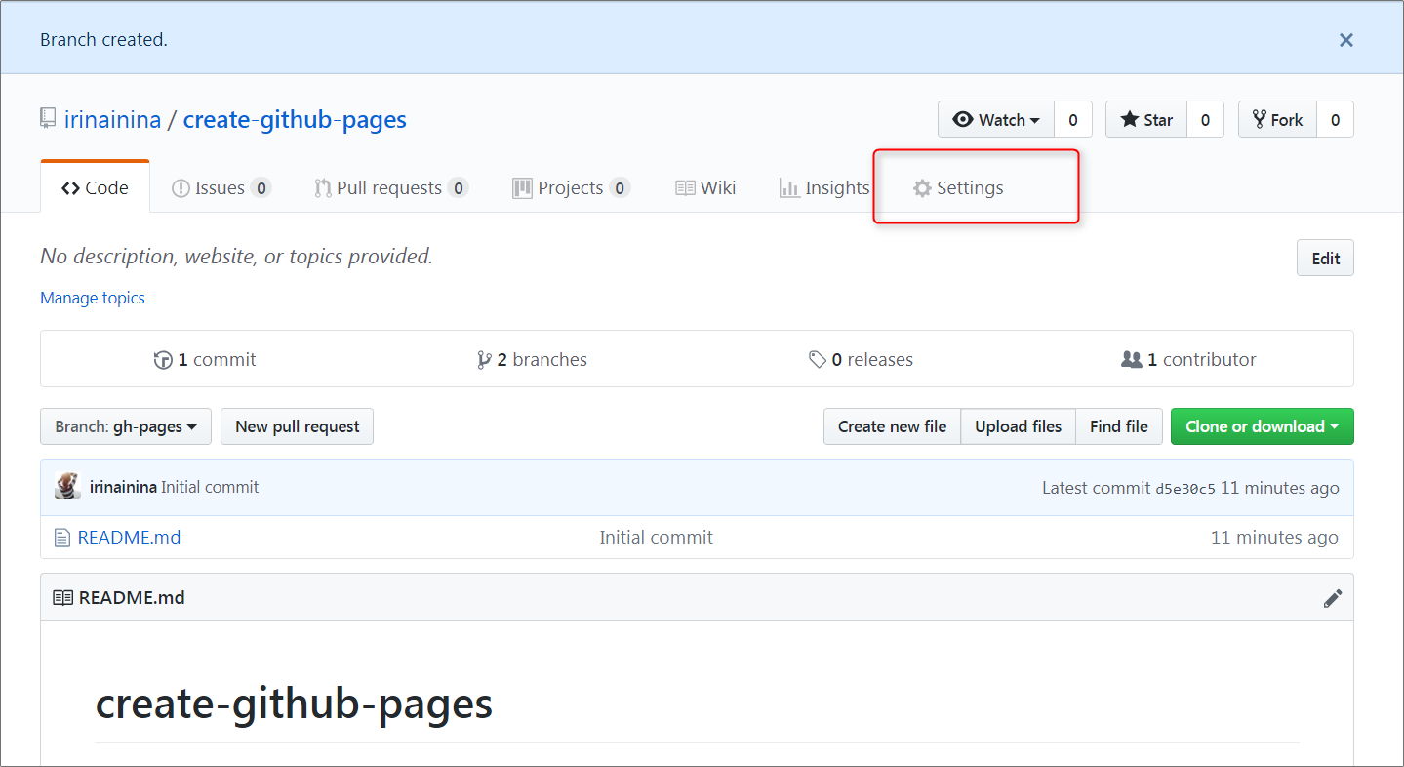Click the Wiki book icon
This screenshot has height=767, width=1404.
(685, 188)
